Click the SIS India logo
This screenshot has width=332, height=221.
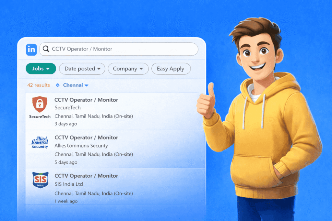click(40, 180)
